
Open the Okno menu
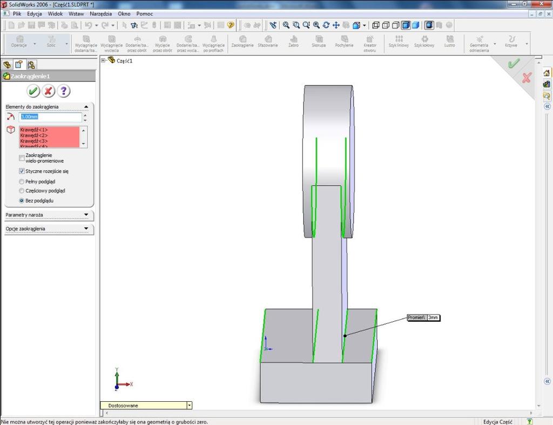click(124, 14)
